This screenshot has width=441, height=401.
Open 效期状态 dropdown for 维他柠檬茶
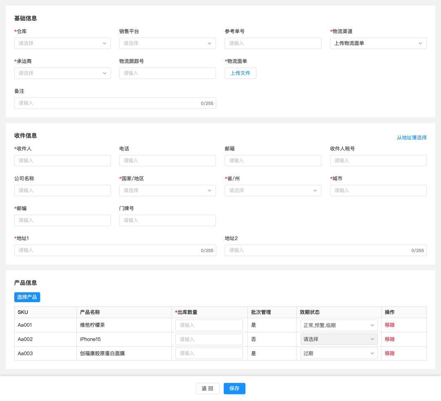(339, 325)
